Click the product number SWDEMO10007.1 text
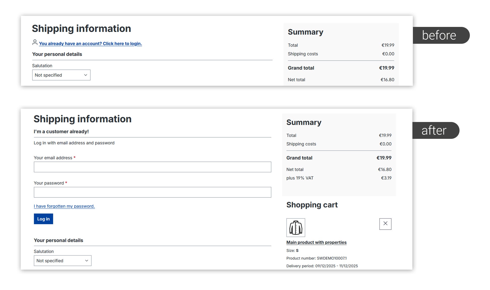The width and height of the screenshot is (490, 290). click(316, 258)
